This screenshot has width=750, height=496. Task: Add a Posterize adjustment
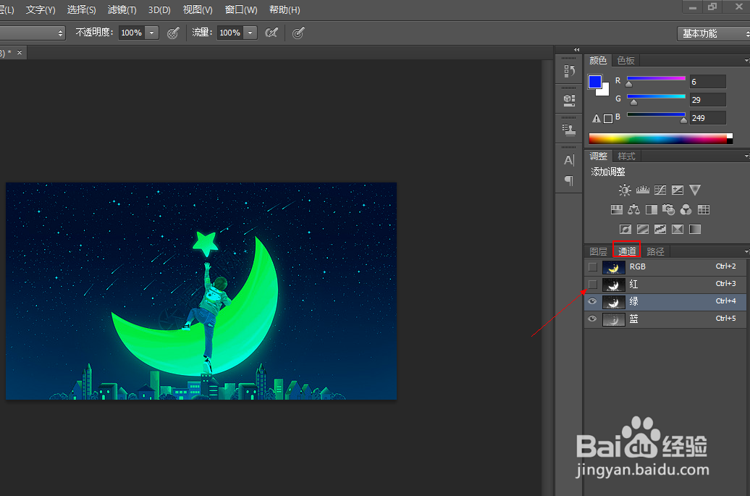643,229
